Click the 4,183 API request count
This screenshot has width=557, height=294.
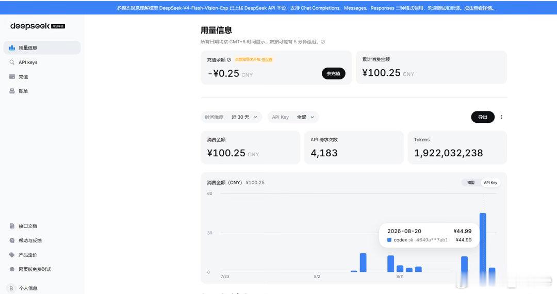324,153
